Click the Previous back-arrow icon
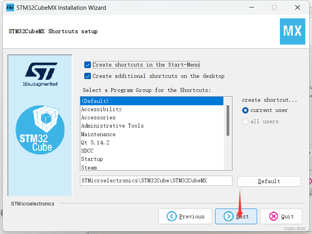312x234 pixels. coord(172,216)
